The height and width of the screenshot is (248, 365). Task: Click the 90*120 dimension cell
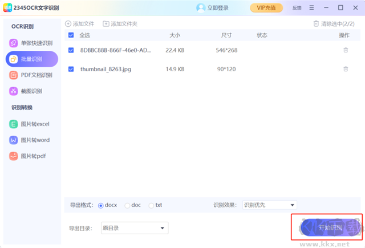(x=226, y=69)
